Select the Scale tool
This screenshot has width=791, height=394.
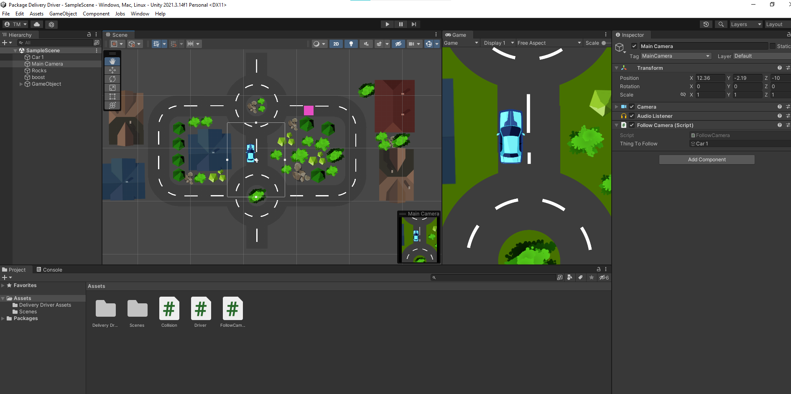(112, 88)
